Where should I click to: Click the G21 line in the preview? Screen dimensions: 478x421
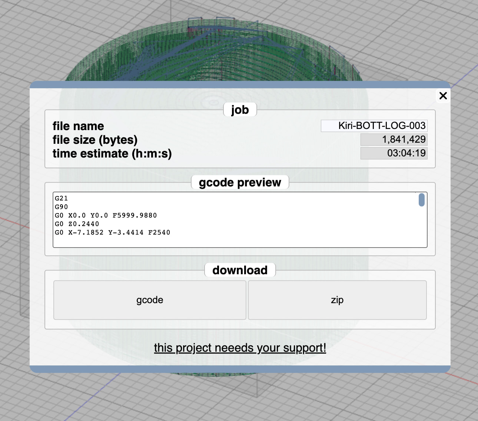tap(62, 198)
